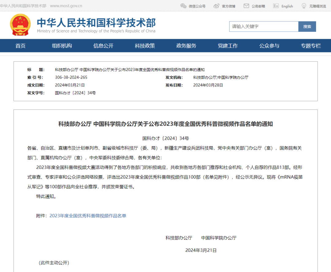Screen dimensions: 331x272
Task: Open 科技政策 navigation menu
Action: click(145, 46)
